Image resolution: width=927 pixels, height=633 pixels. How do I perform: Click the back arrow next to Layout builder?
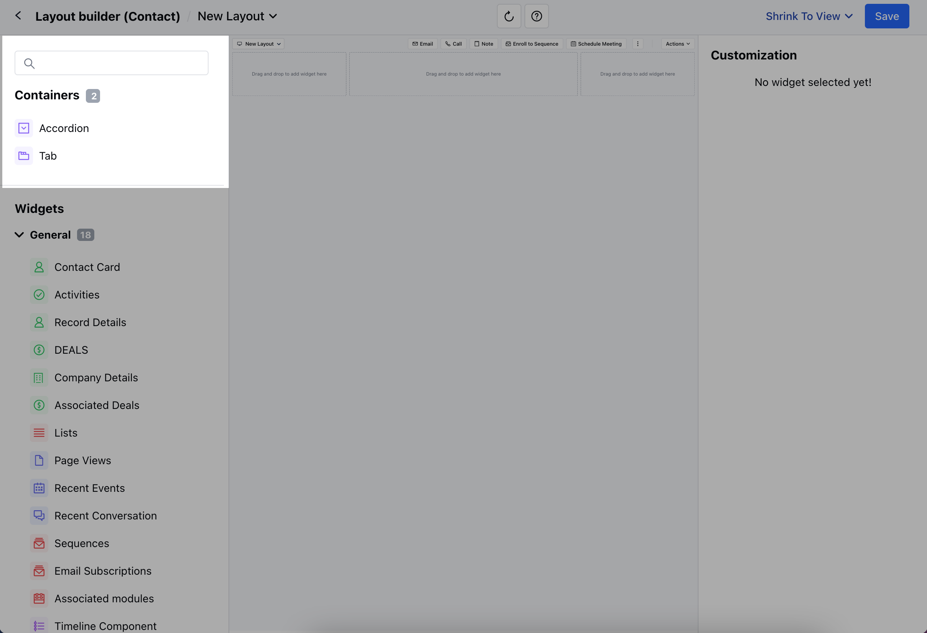pos(18,16)
